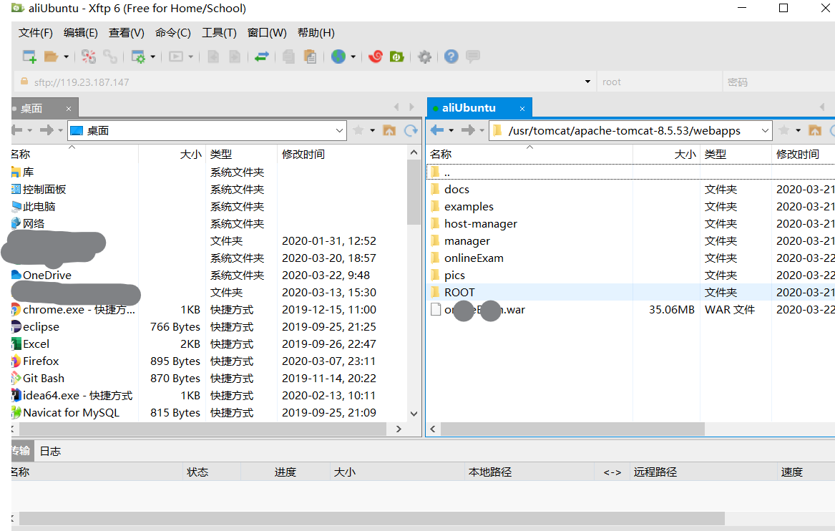Open the 窗口(W) menu
The width and height of the screenshot is (835, 531).
point(267,33)
